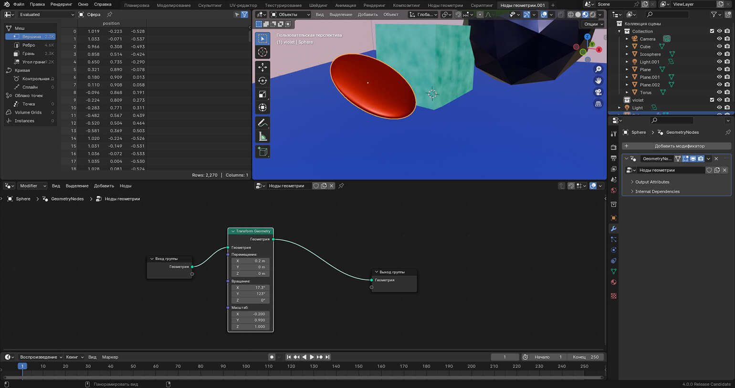Switch to the Скриптинг workspace tab
Image resolution: width=735 pixels, height=388 pixels.
coord(482,5)
